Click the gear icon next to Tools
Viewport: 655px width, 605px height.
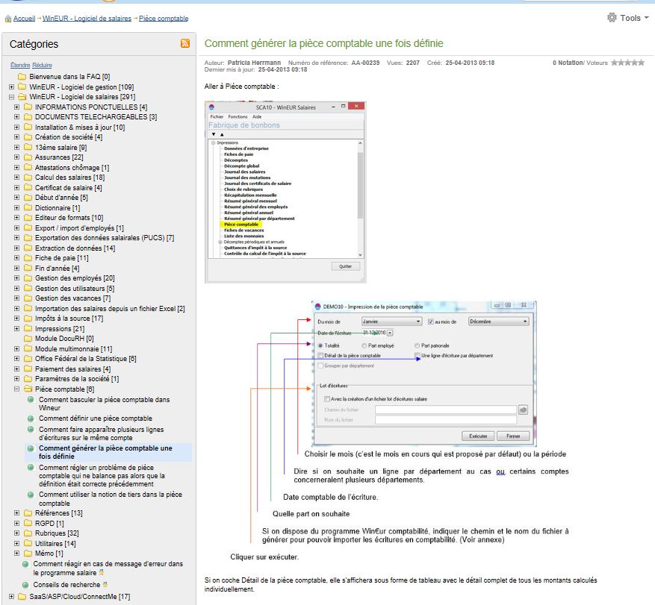pyautogui.click(x=612, y=17)
